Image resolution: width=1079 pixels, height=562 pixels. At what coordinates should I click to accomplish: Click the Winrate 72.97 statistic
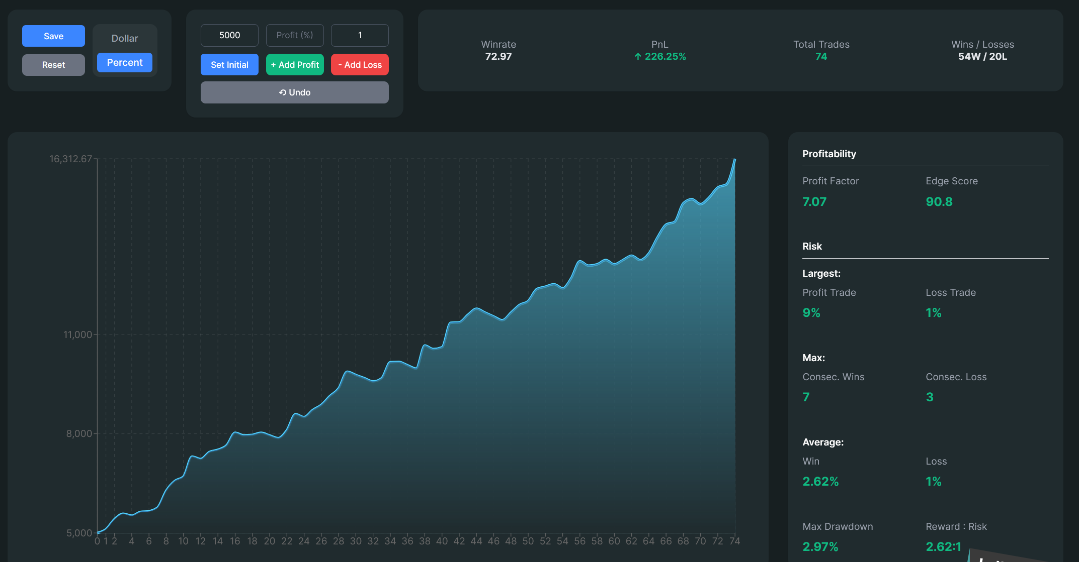pos(498,56)
